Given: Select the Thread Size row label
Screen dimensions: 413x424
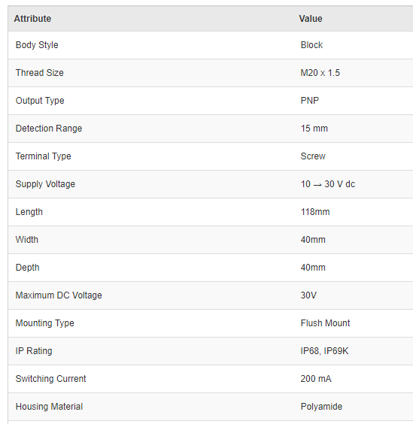Looking at the screenshot, I should point(40,73).
